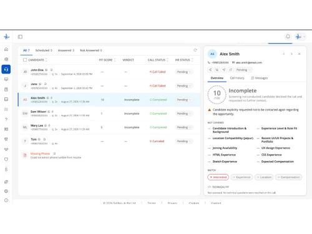
Task: Tick the select-all Candidate checkbox
Action: coord(25,60)
